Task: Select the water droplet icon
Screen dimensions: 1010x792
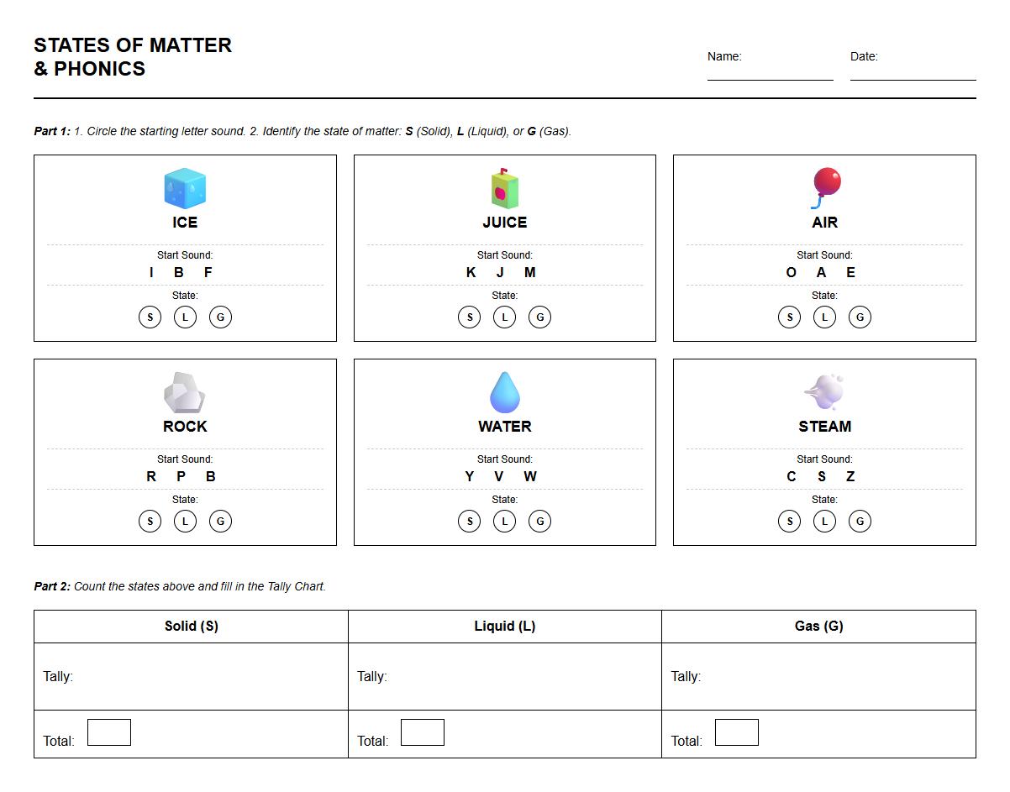Action: [504, 391]
